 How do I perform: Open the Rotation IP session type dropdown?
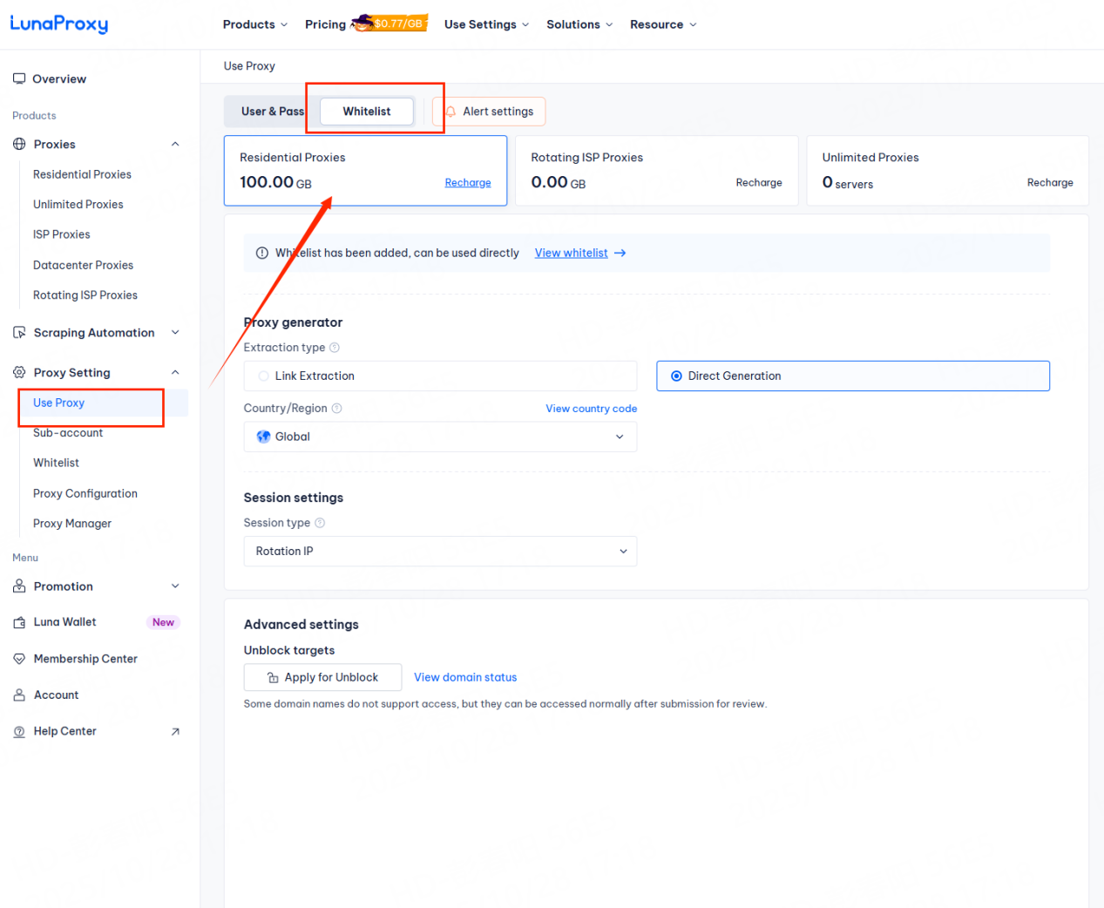(x=440, y=552)
